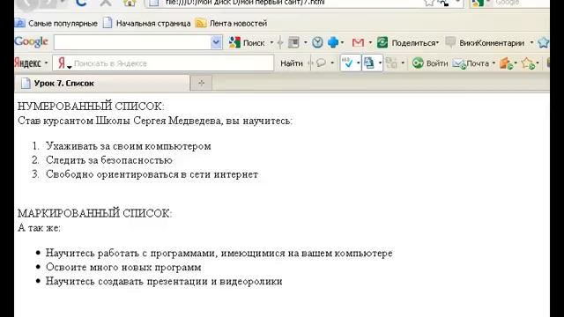
Task: Click the Google toolbar logo
Action: point(32,42)
